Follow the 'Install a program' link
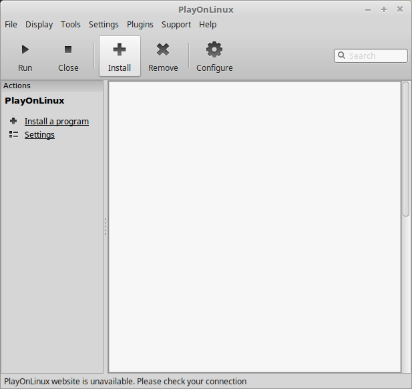Viewport: 412px width, 389px height. tap(57, 122)
